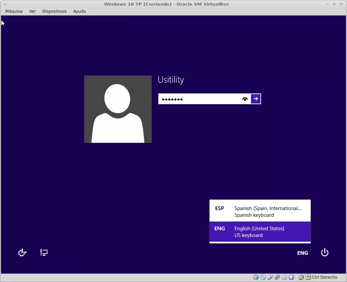This screenshot has height=282, width=347.
Task: Open the Ease of Access icon
Action: 22,252
